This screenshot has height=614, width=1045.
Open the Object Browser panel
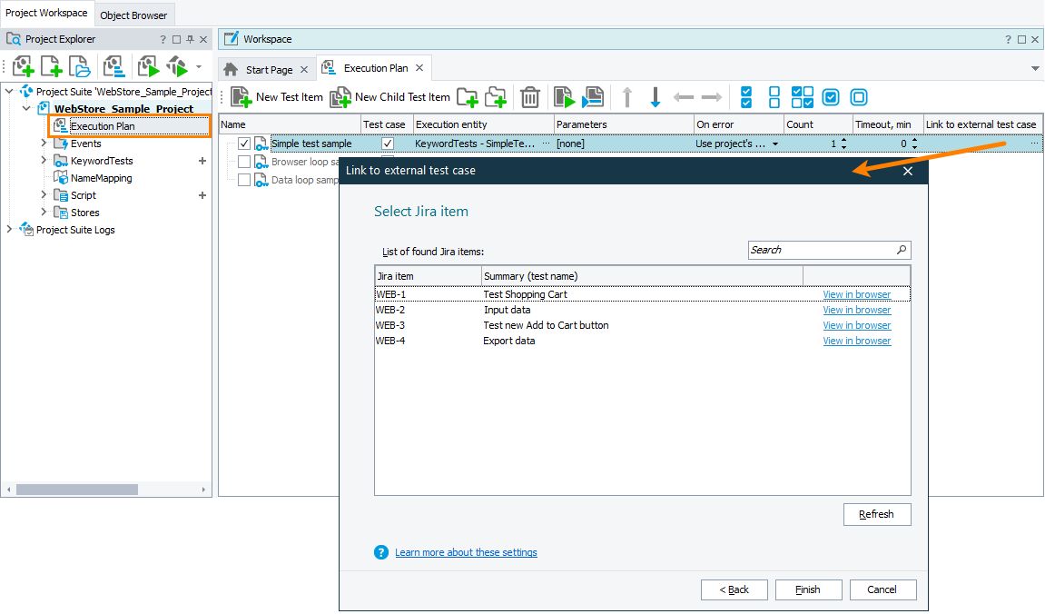(133, 15)
